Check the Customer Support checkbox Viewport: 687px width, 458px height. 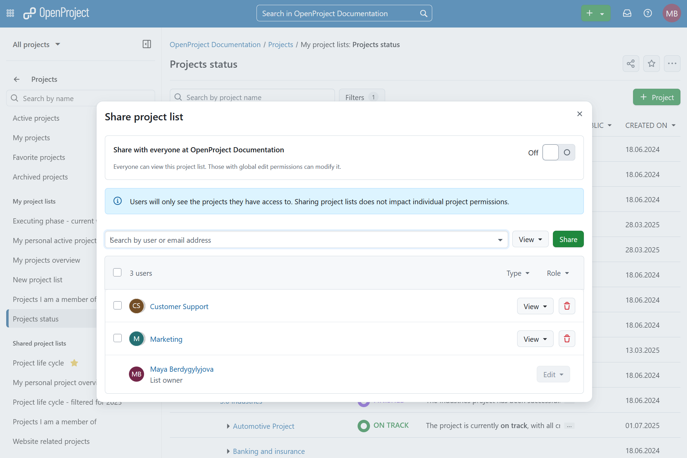point(117,305)
